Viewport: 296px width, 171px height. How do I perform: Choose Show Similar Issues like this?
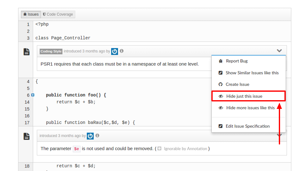(249, 73)
